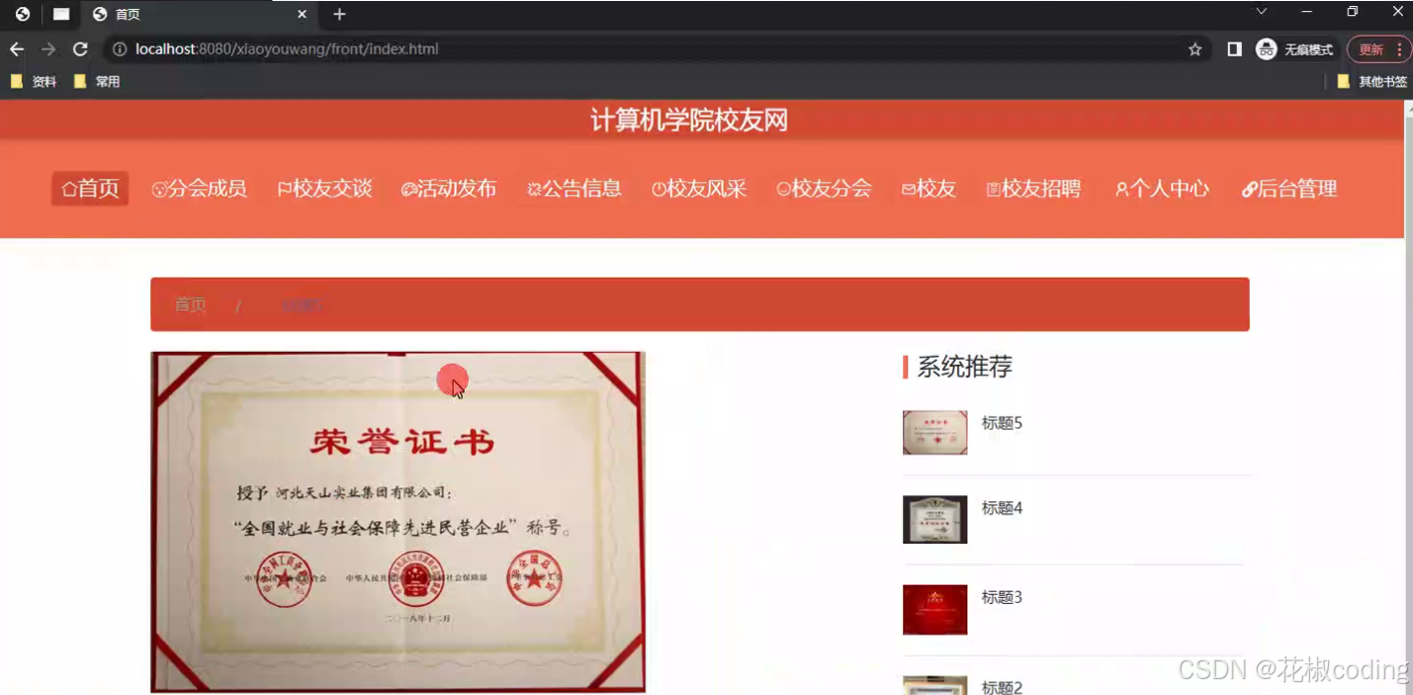The height and width of the screenshot is (695, 1413).
Task: Click the person icon for 个人中心
Action: (1120, 189)
